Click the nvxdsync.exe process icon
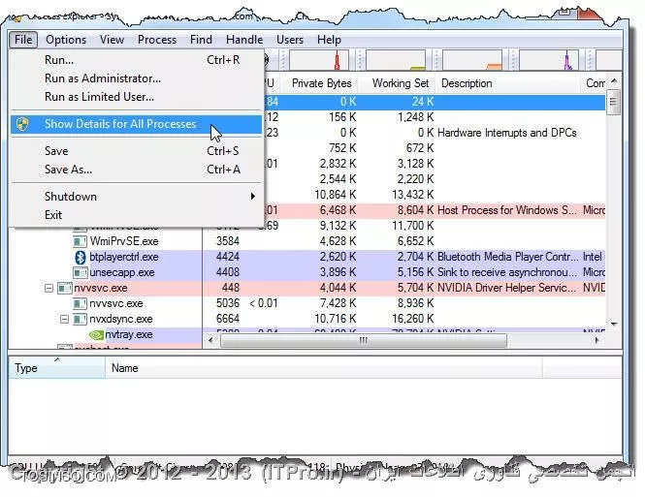This screenshot has width=645, height=497. pos(80,319)
